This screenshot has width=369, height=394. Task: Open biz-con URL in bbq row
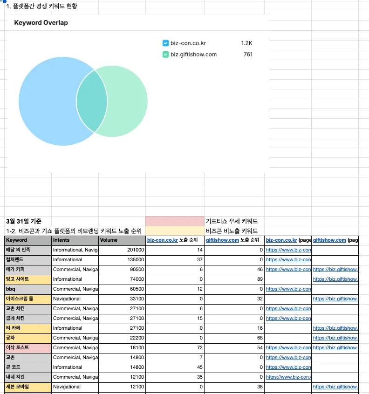point(288,289)
